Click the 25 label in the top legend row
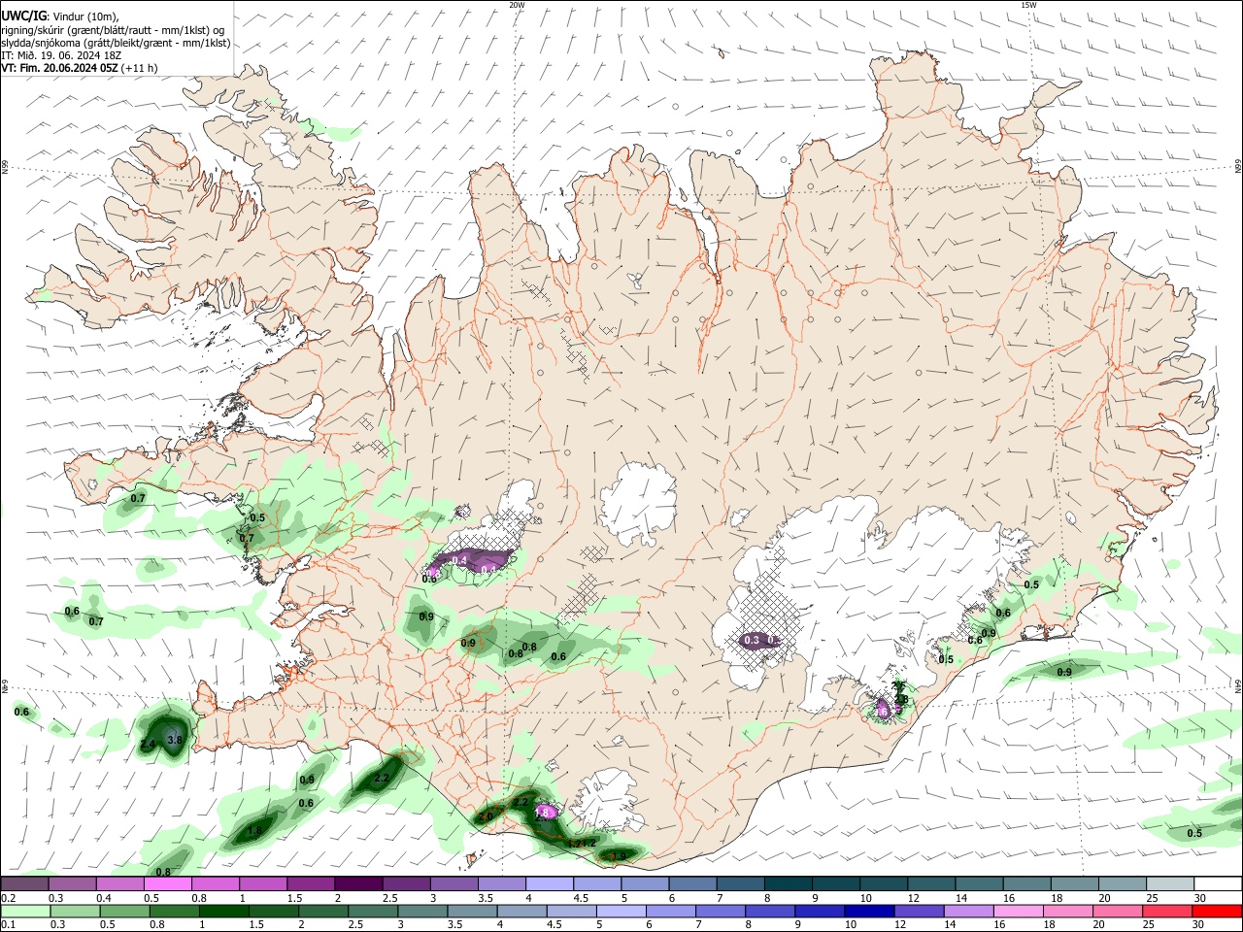This screenshot has width=1243, height=932. coord(1152,898)
